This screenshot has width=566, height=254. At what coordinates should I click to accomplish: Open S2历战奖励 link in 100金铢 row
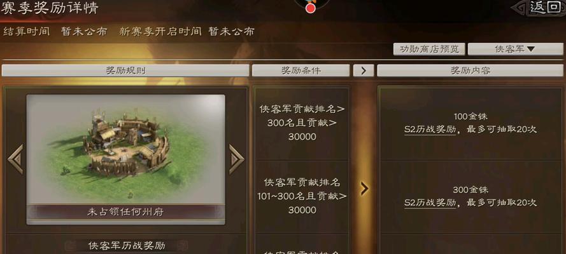[430, 130]
